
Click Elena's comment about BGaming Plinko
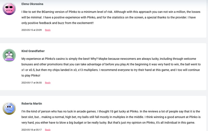[111, 17]
